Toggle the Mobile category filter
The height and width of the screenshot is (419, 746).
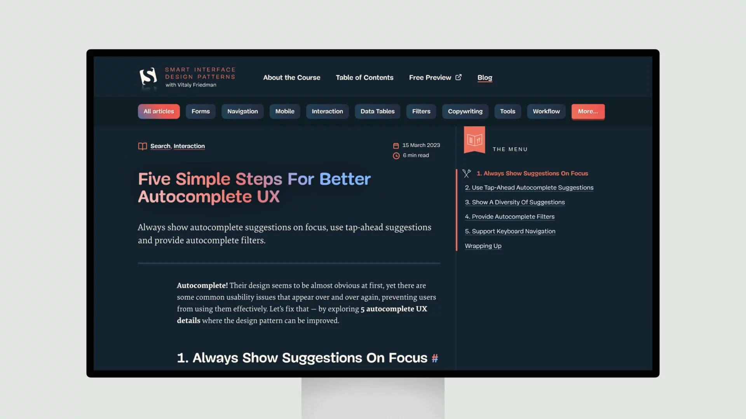tap(284, 111)
